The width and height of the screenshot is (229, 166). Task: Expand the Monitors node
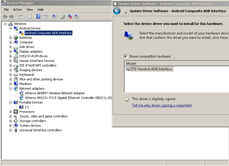10,84
